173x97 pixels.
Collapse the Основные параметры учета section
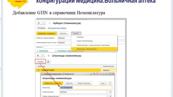click(69, 51)
